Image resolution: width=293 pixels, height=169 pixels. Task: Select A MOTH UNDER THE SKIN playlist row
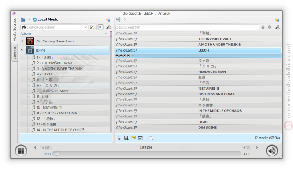(198, 44)
